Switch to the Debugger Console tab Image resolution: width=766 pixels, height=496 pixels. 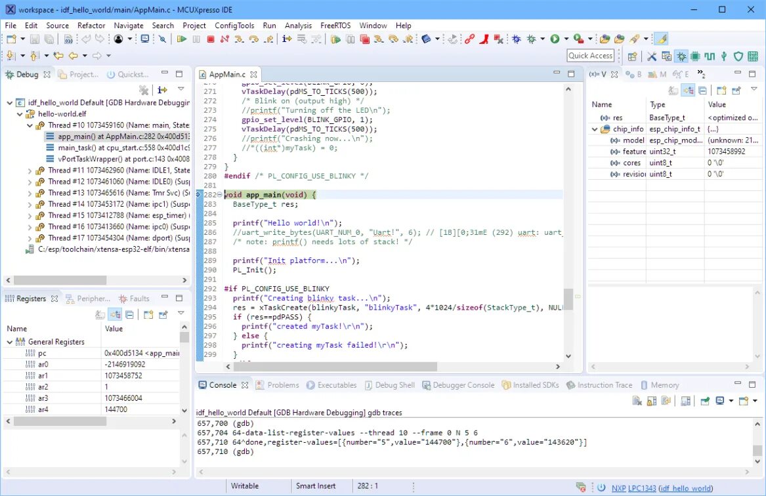tap(458, 385)
